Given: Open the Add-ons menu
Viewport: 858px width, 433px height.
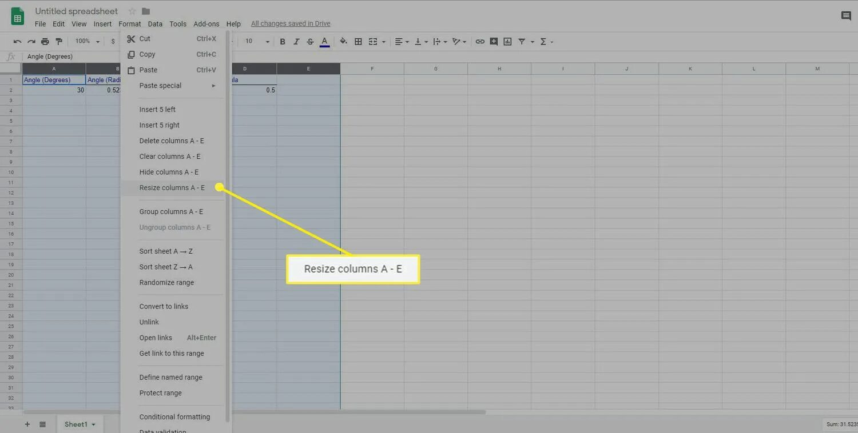Looking at the screenshot, I should [206, 24].
